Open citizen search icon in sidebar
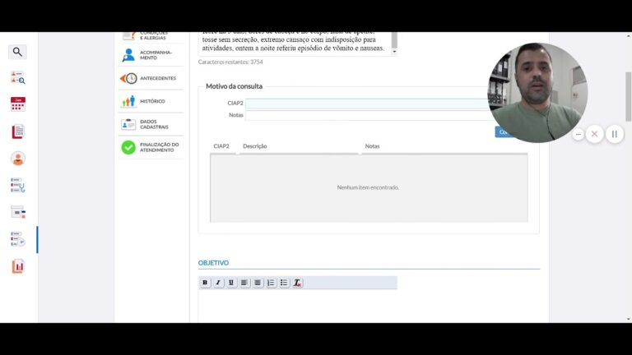Screen dimensions: 632x355 pos(18,77)
